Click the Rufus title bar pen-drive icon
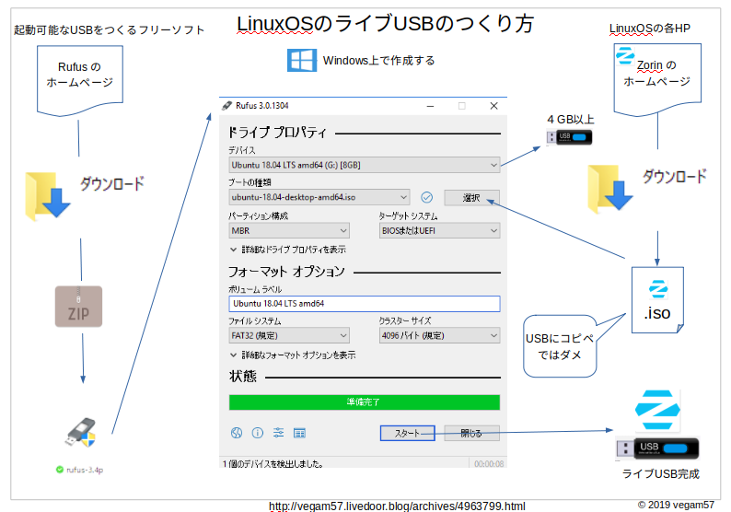The image size is (731, 512). coord(226,106)
